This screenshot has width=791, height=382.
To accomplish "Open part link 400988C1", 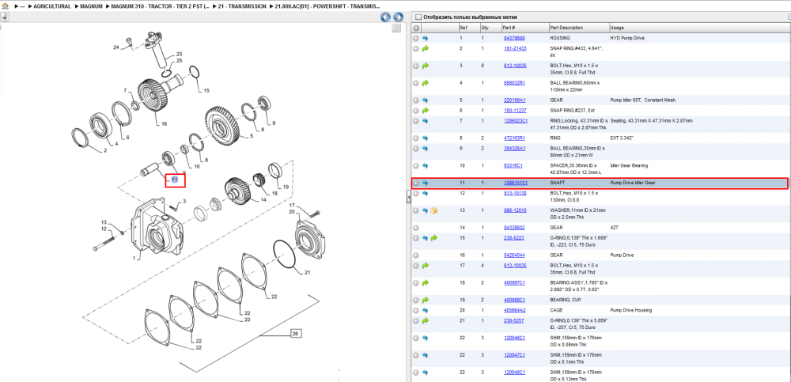I will [515, 300].
